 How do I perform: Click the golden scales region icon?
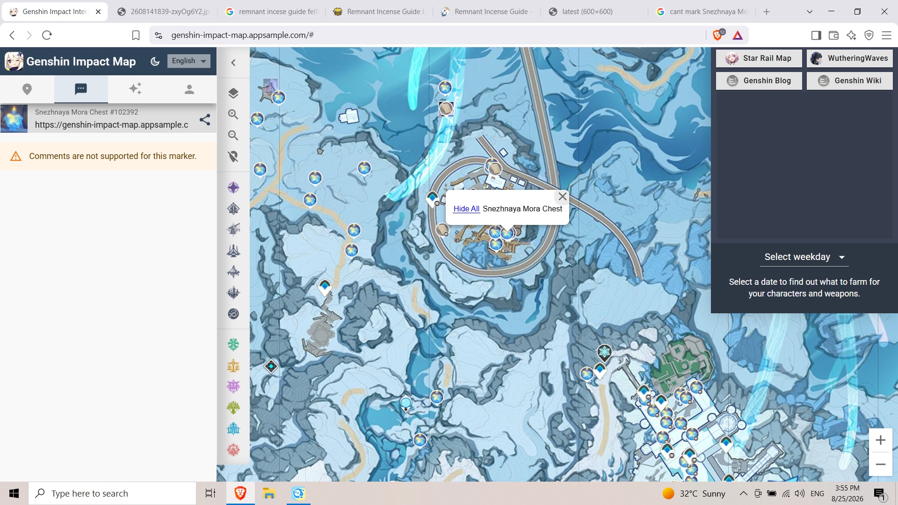click(233, 366)
